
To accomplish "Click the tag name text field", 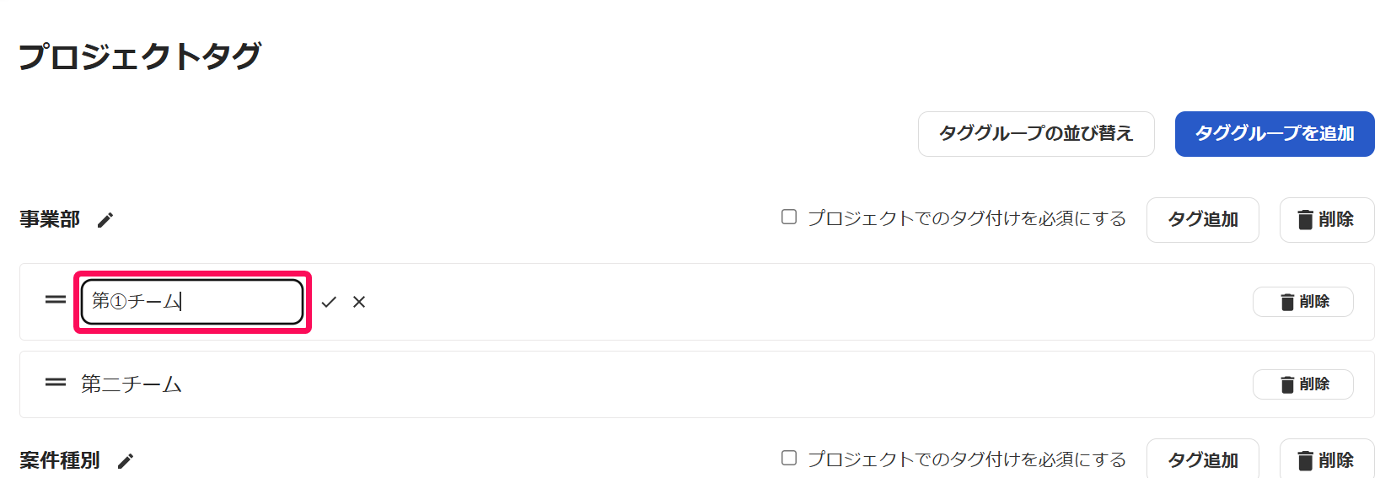I will point(192,302).
